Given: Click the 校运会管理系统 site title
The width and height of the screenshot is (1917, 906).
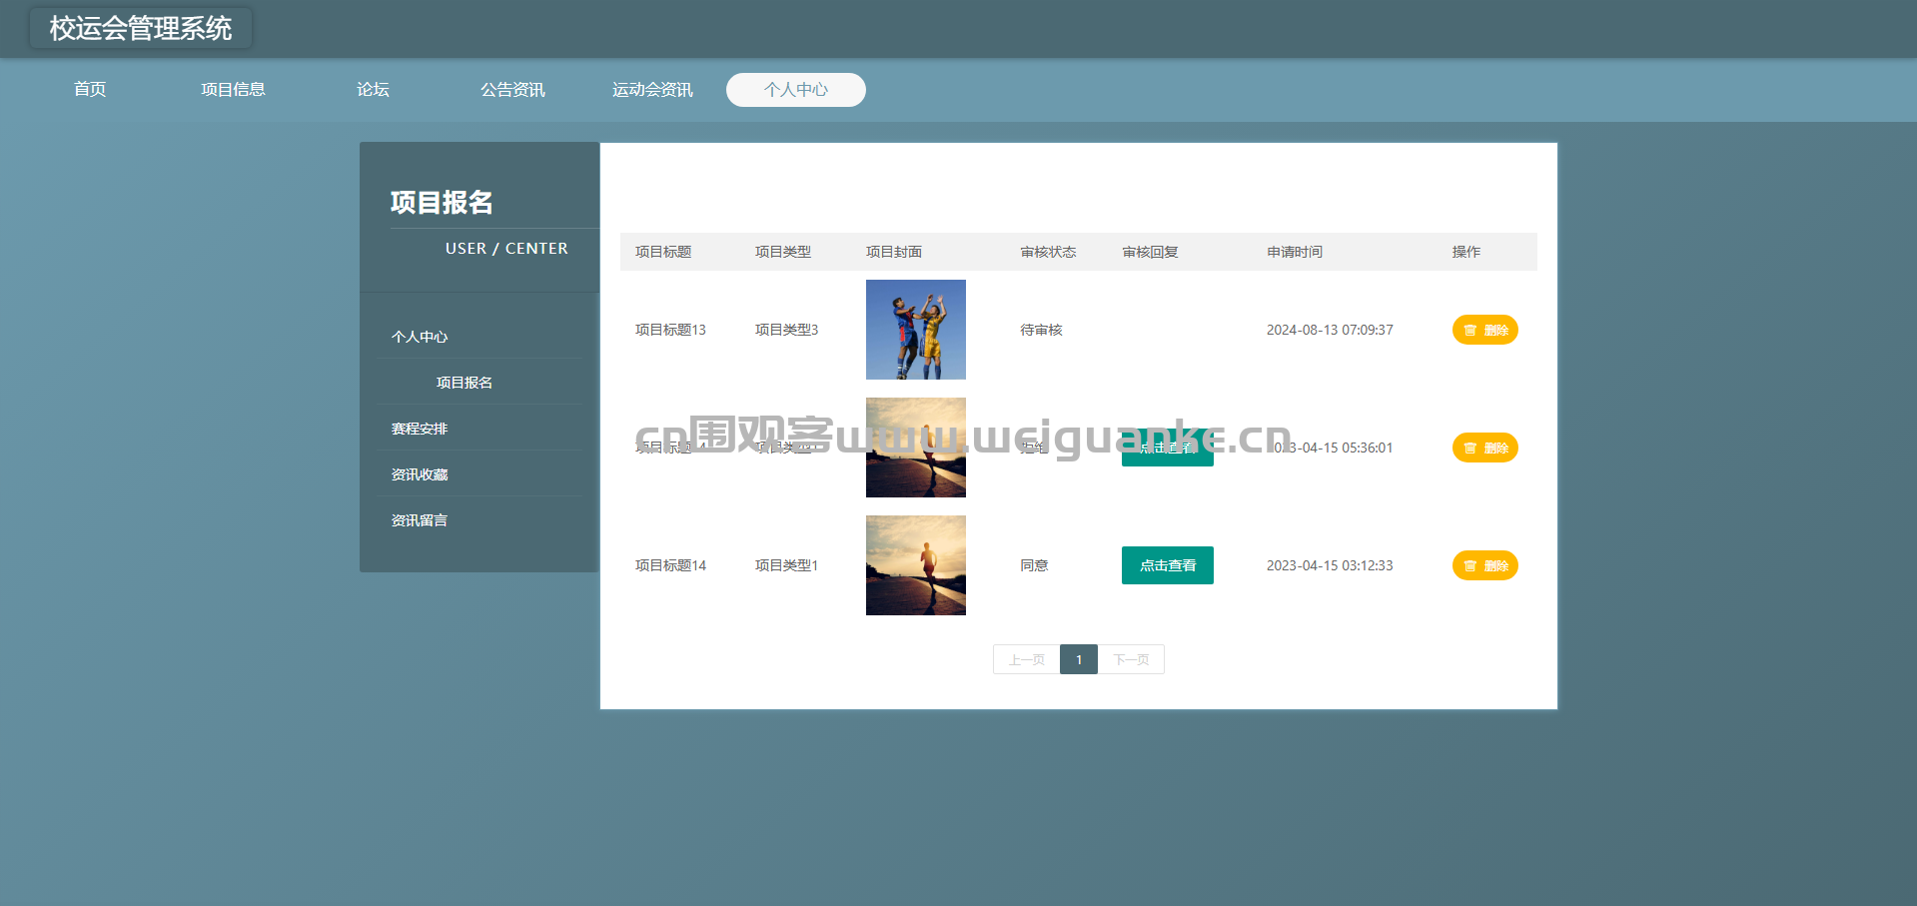Looking at the screenshot, I should (141, 28).
